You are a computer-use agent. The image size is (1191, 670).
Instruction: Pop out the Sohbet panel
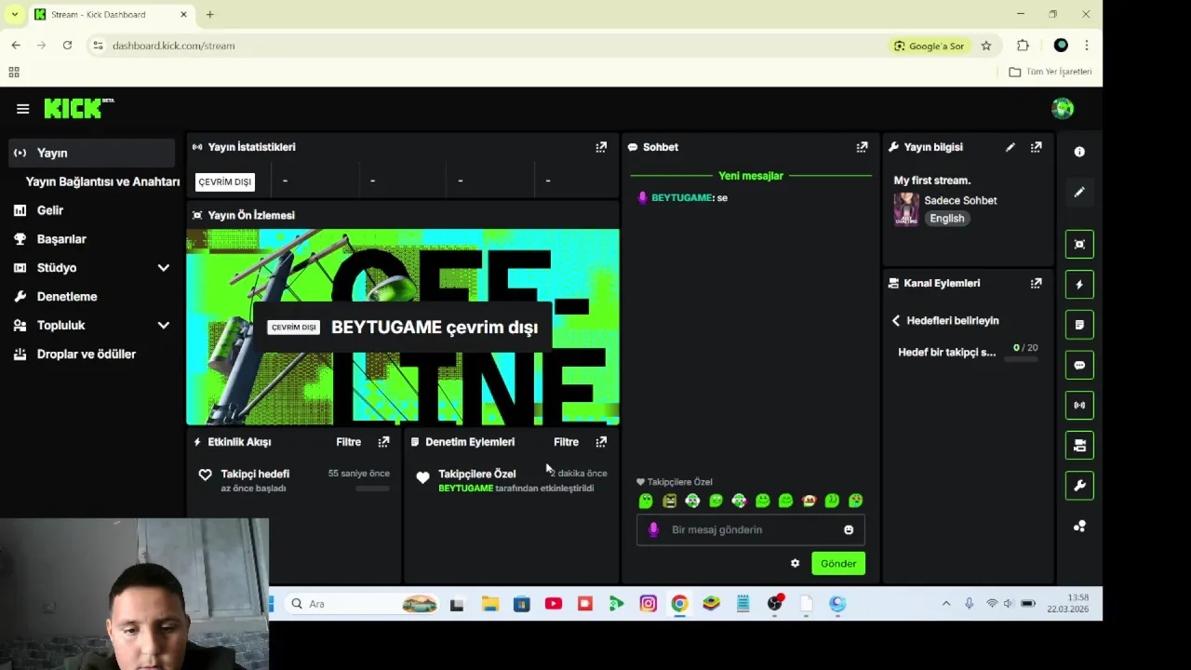pyautogui.click(x=862, y=147)
